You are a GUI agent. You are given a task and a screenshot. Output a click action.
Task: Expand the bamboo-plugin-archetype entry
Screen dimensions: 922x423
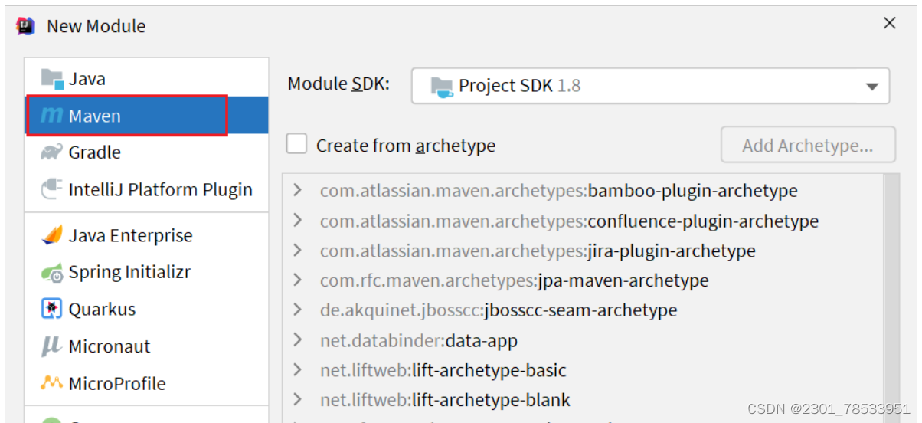[298, 191]
